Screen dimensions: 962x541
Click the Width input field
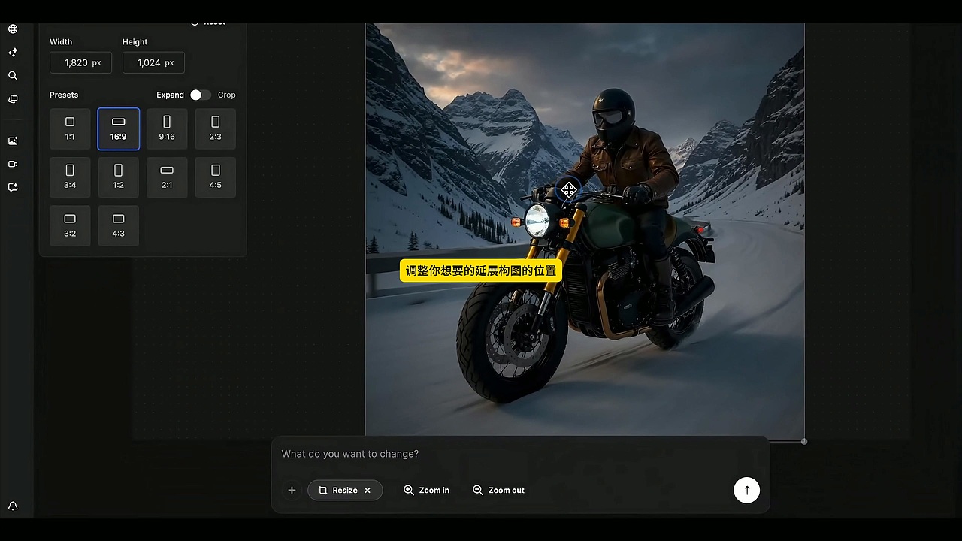point(80,63)
